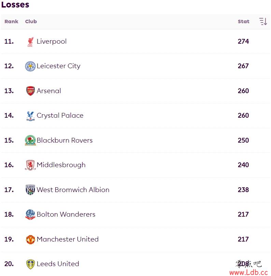Click the Club column header
The height and width of the screenshot is (276, 271).
(31, 21)
